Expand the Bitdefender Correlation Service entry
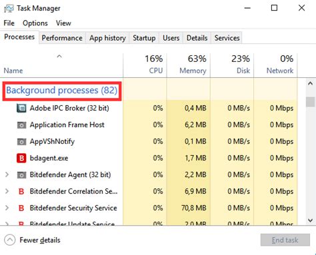Image resolution: width=316 pixels, height=255 pixels. click(7, 191)
